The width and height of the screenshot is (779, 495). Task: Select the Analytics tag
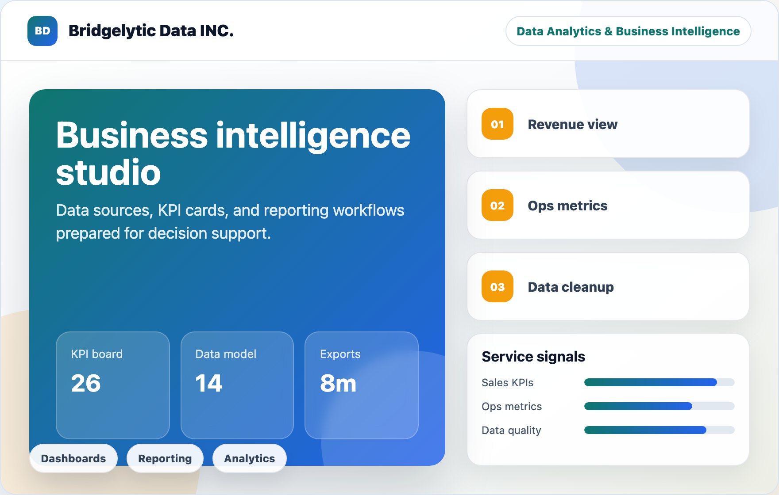point(250,458)
